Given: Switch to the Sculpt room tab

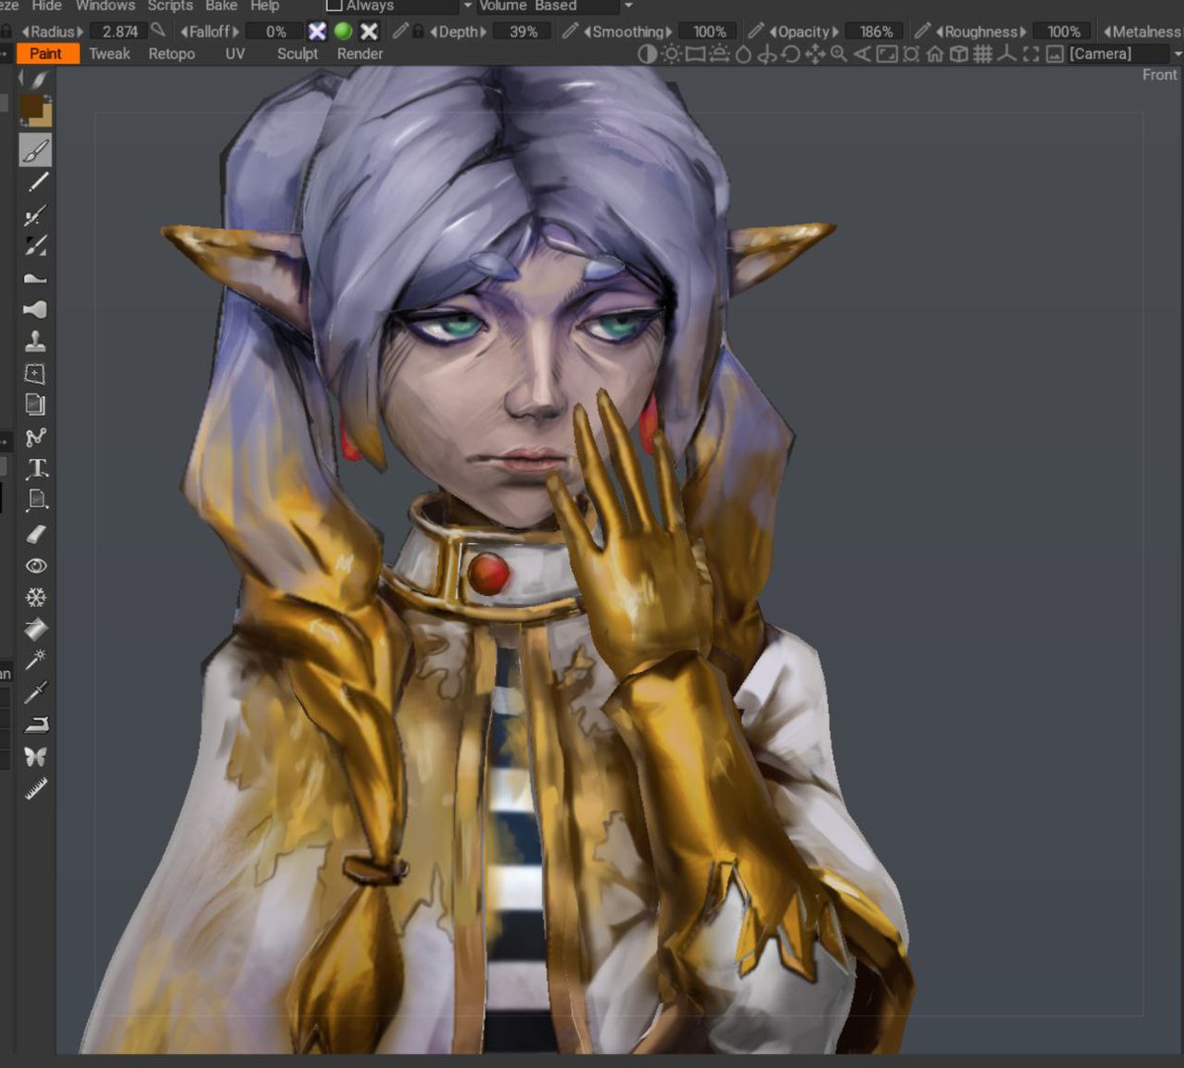Looking at the screenshot, I should 297,53.
